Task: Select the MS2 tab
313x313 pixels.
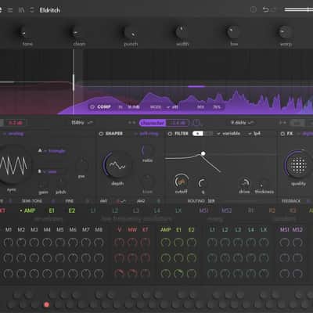Action: coord(226,210)
